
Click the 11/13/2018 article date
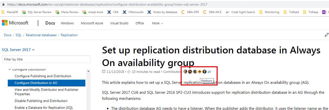pos(115,72)
